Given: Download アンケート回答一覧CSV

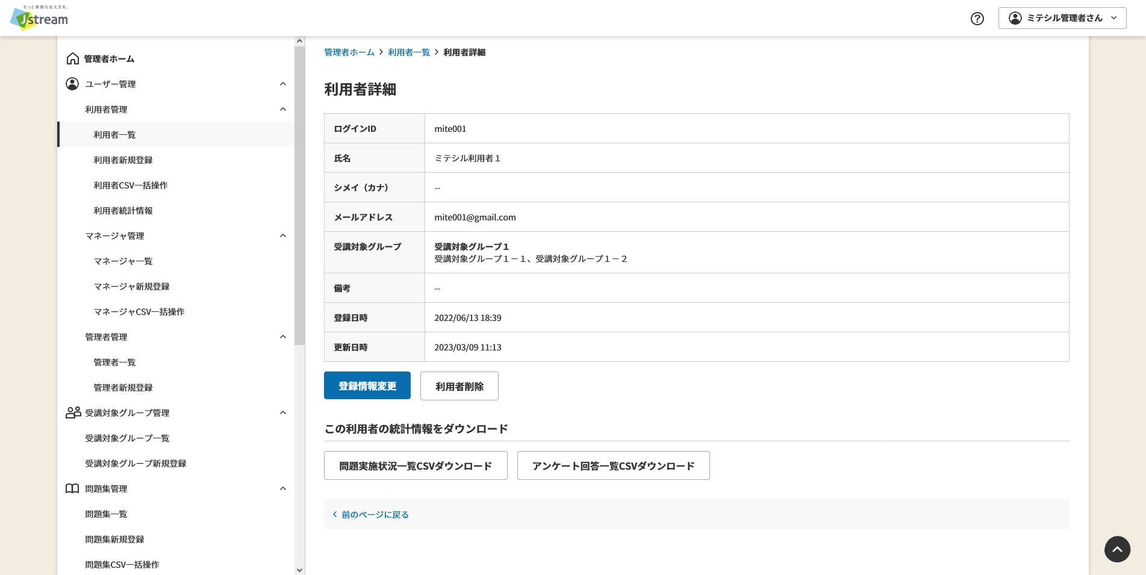Looking at the screenshot, I should (x=614, y=465).
